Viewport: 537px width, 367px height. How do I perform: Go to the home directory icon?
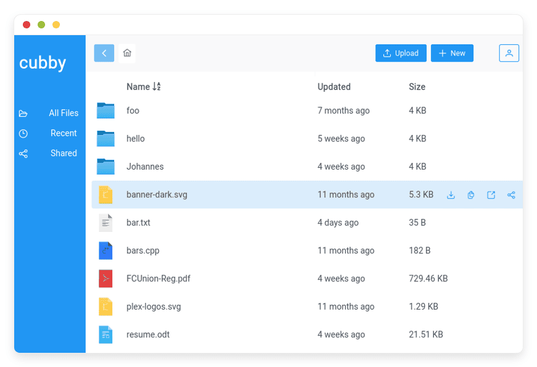point(127,53)
